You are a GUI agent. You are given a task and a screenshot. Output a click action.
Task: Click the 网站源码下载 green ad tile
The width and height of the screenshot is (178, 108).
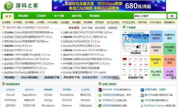click(x=169, y=49)
